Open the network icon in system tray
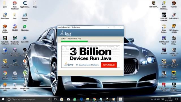The width and height of the screenshot is (181, 102). 155,99
